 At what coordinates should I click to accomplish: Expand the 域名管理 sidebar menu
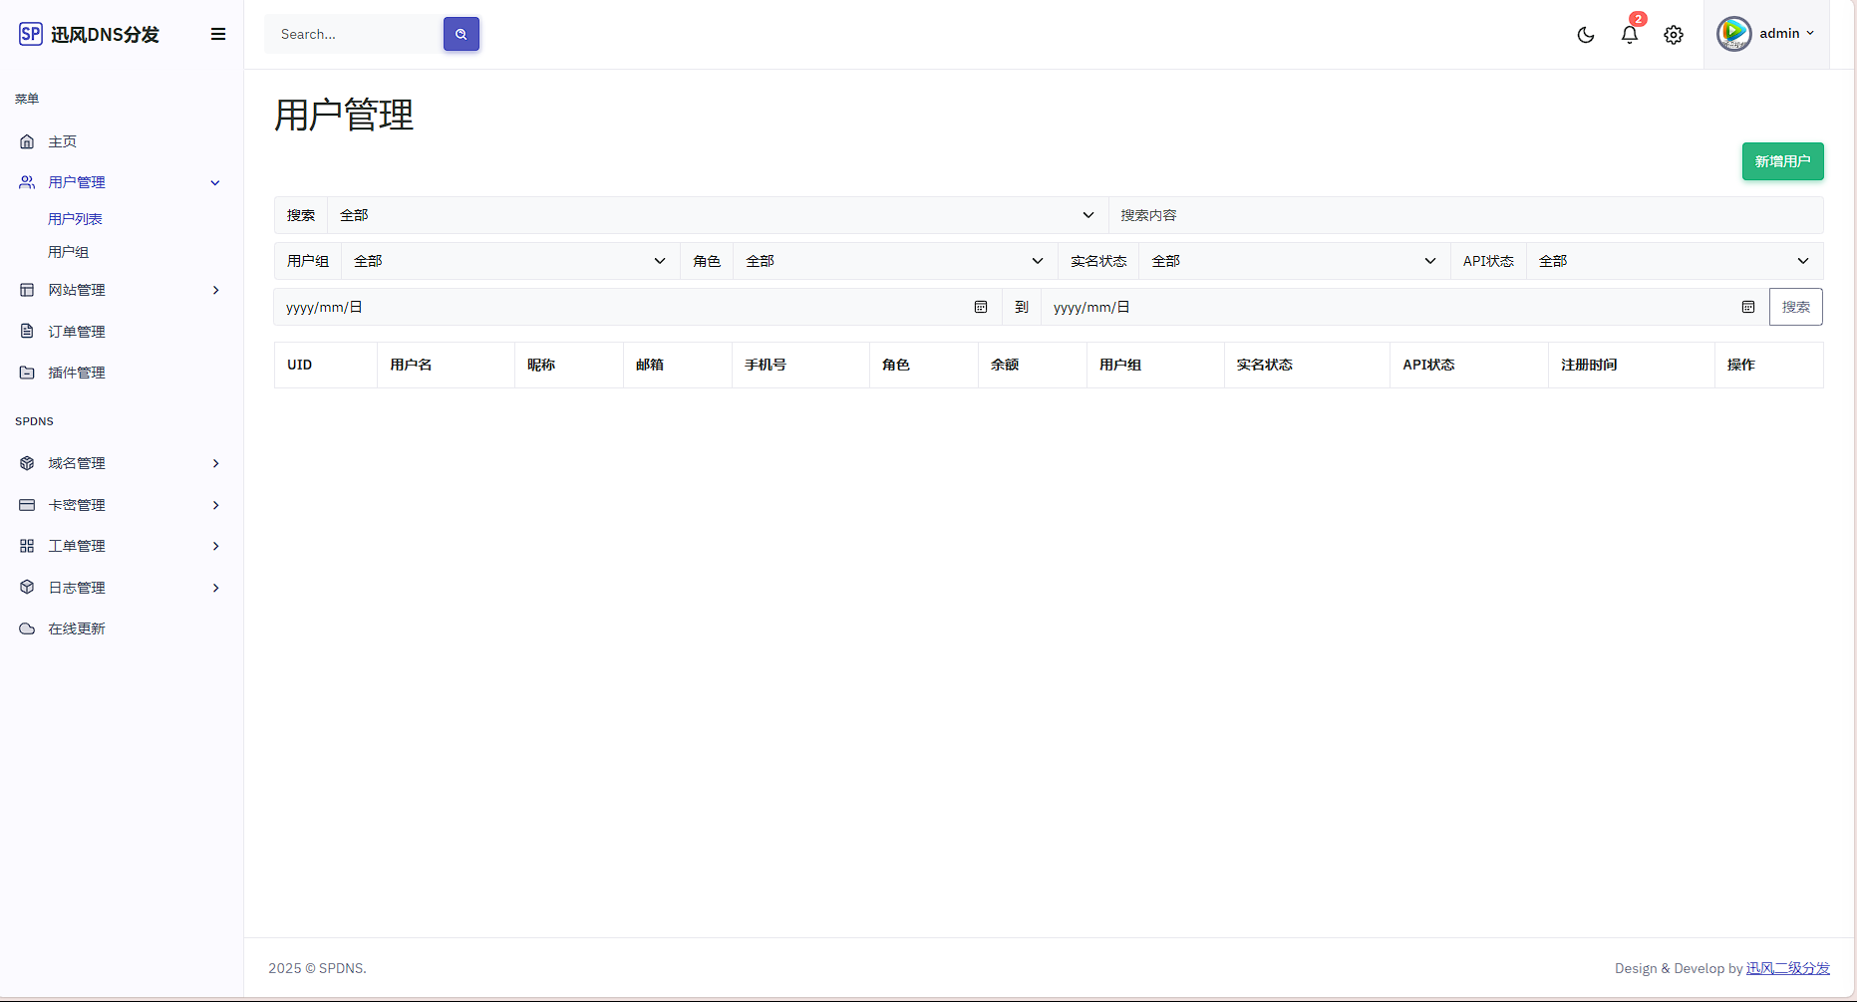pos(120,463)
